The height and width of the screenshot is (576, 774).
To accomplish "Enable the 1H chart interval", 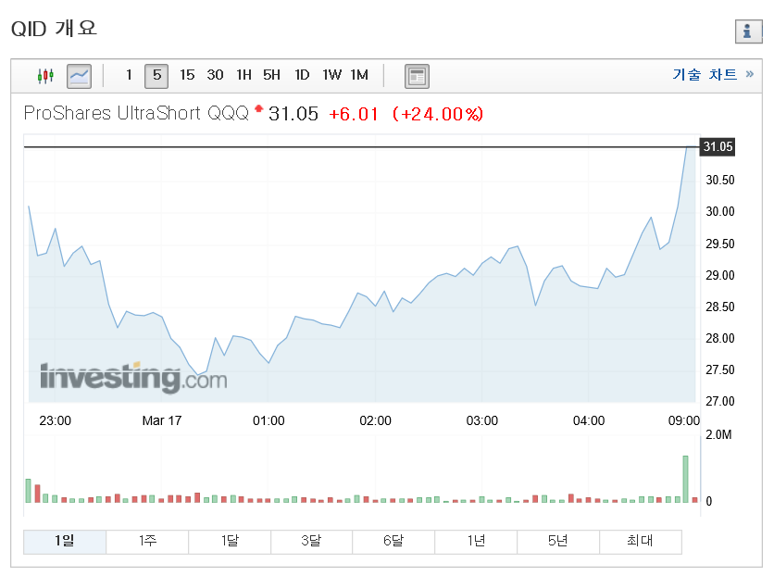I will (x=243, y=75).
